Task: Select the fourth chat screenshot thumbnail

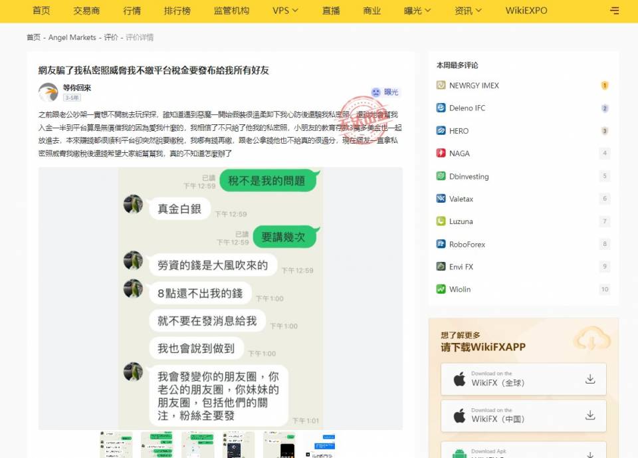Action: pos(239,445)
